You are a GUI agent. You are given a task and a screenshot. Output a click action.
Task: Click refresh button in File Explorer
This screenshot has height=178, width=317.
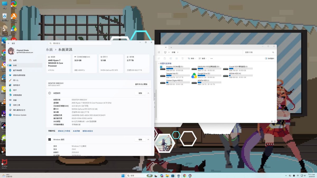coord(159,52)
